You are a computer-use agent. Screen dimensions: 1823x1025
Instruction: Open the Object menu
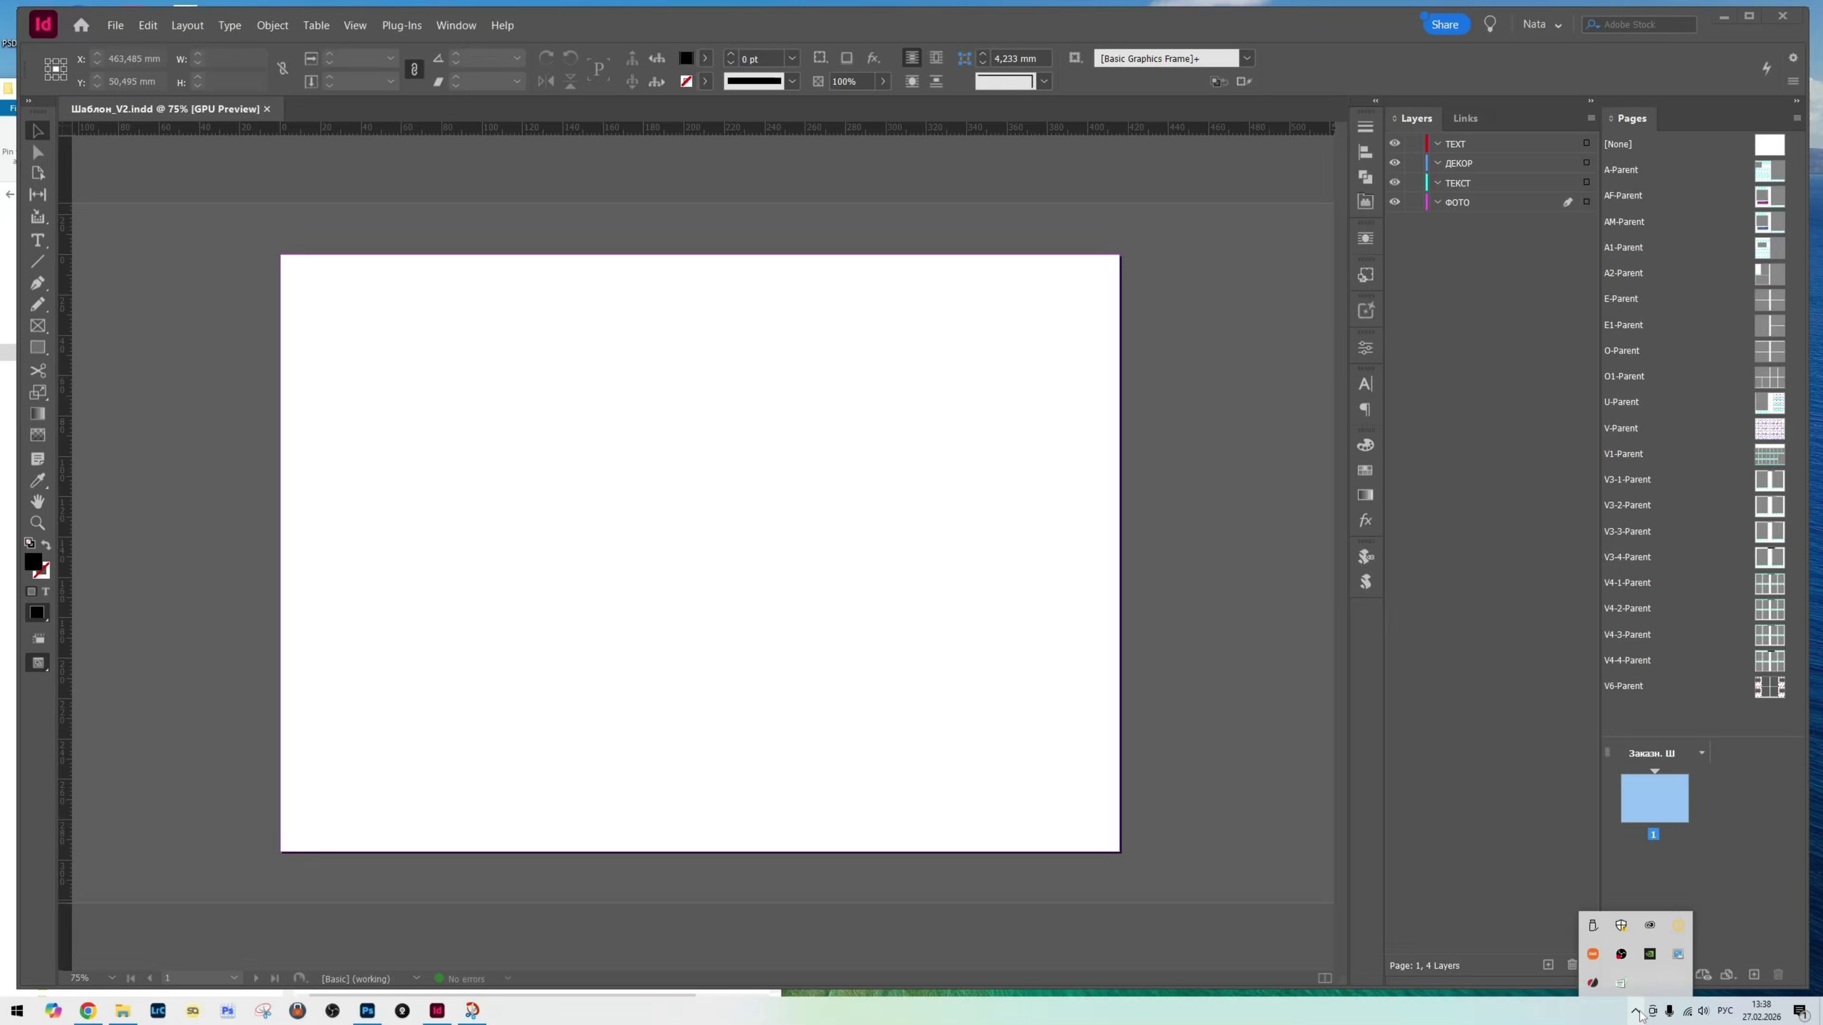pyautogui.click(x=272, y=25)
